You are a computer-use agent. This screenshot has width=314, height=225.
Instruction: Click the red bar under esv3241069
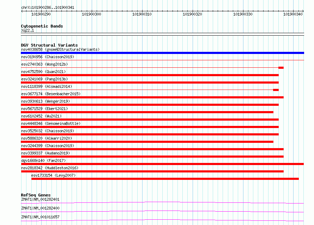(150, 83)
